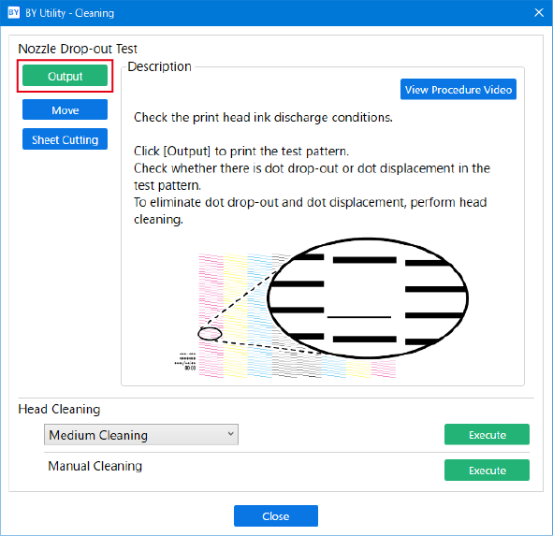The height and width of the screenshot is (536, 553).
Task: Close the BY Utility window with X
Action: pos(539,13)
